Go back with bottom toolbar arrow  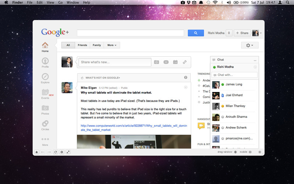tap(43, 152)
